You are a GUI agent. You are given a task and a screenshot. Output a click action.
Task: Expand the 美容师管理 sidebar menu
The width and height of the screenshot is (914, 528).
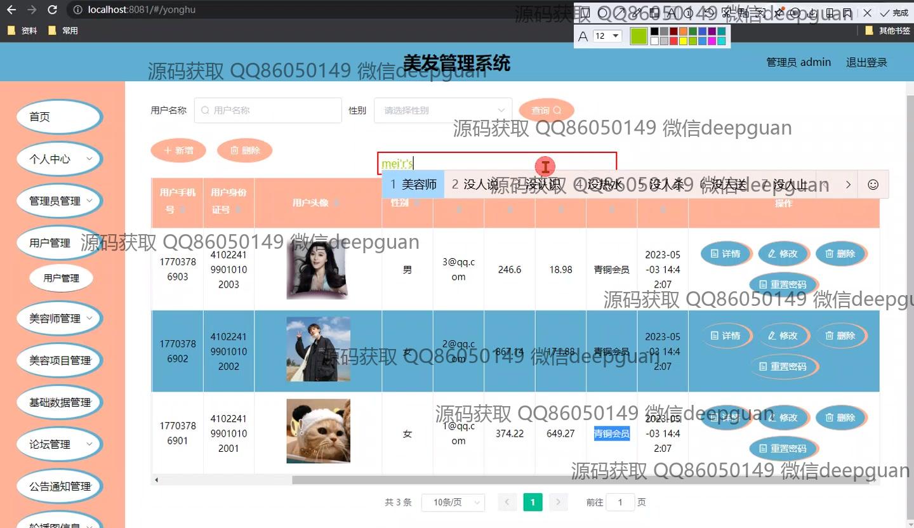(60, 319)
